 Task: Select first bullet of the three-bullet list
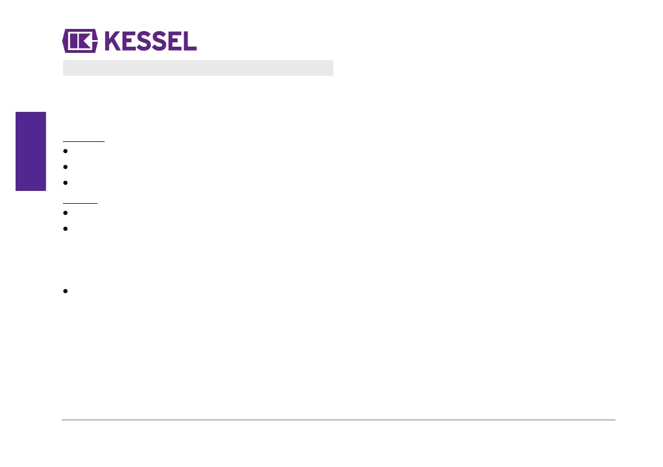point(65,151)
